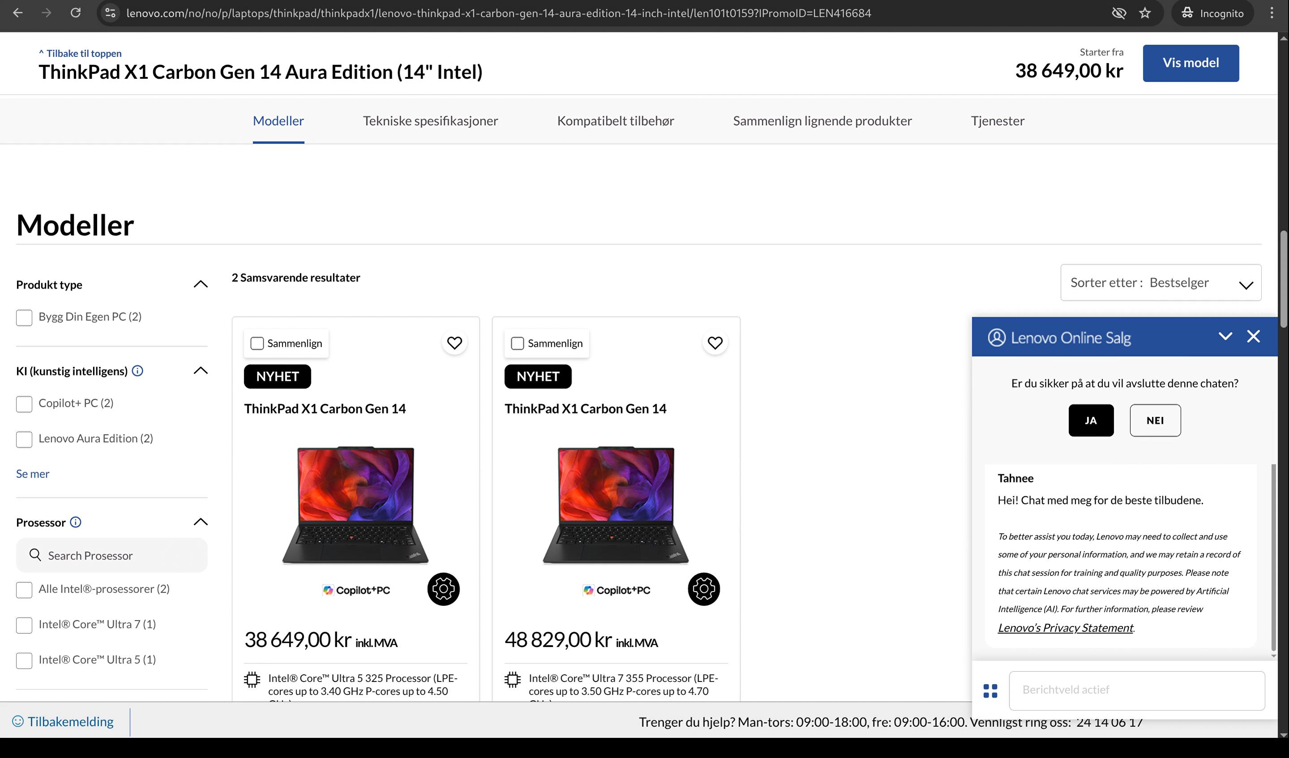Click gear icon on first laptop card
1289x758 pixels.
pos(443,589)
